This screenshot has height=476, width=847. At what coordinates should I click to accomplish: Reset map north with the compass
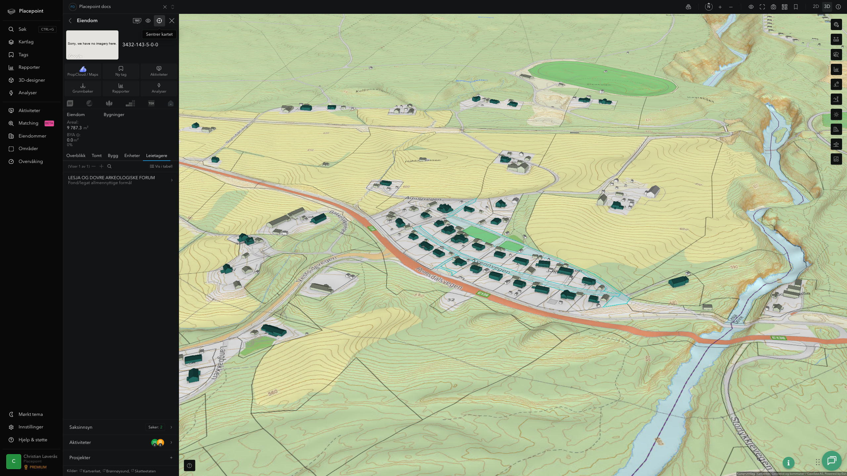pyautogui.click(x=709, y=7)
